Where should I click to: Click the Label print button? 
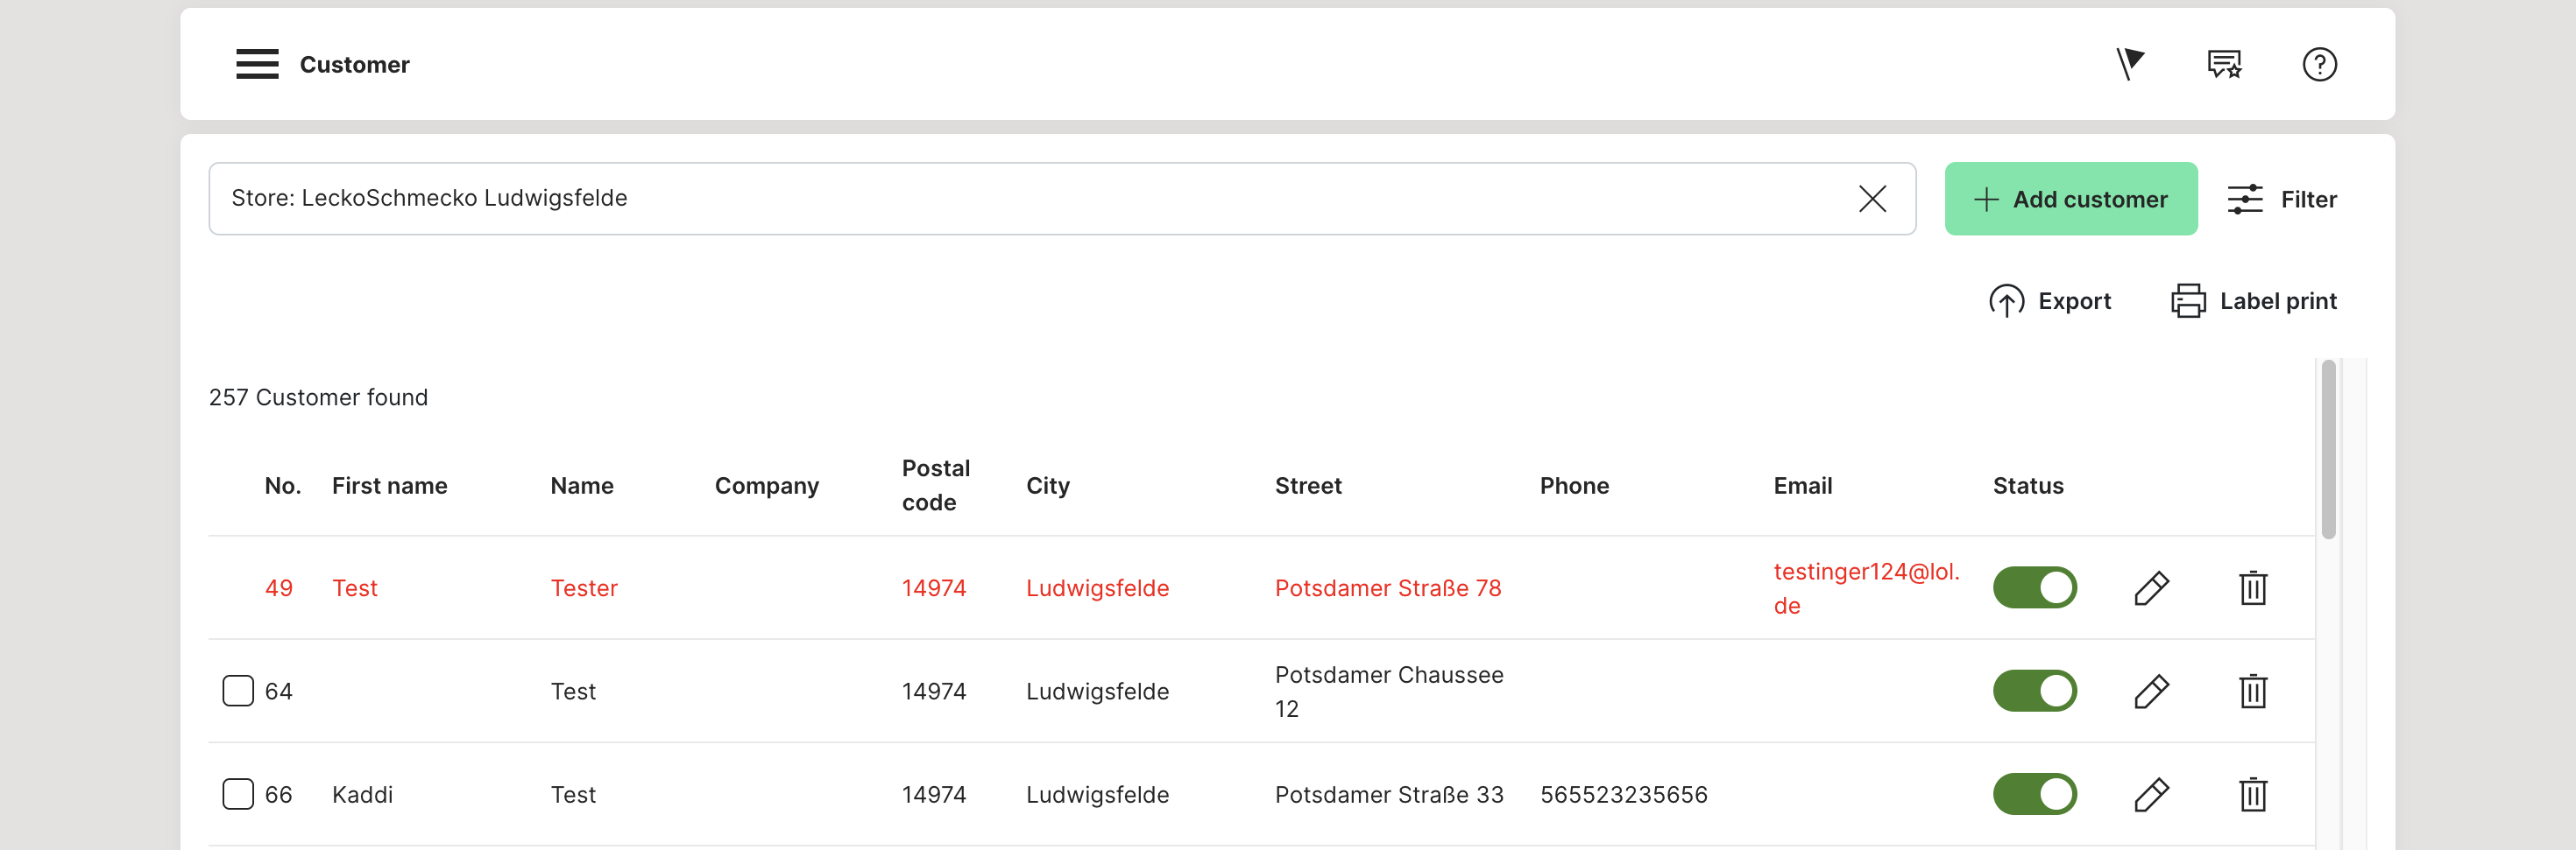(x=2254, y=300)
